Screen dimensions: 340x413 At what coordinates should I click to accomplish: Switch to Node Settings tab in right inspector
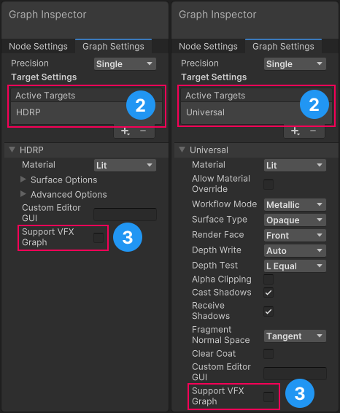pyautogui.click(x=208, y=47)
